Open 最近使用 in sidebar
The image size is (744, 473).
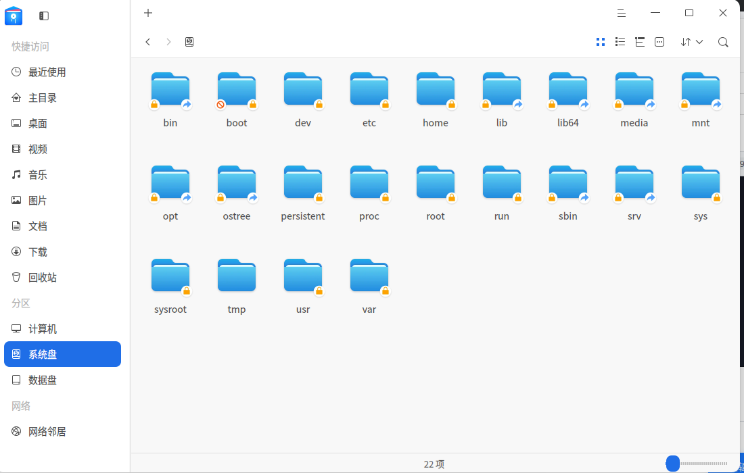pyautogui.click(x=47, y=72)
